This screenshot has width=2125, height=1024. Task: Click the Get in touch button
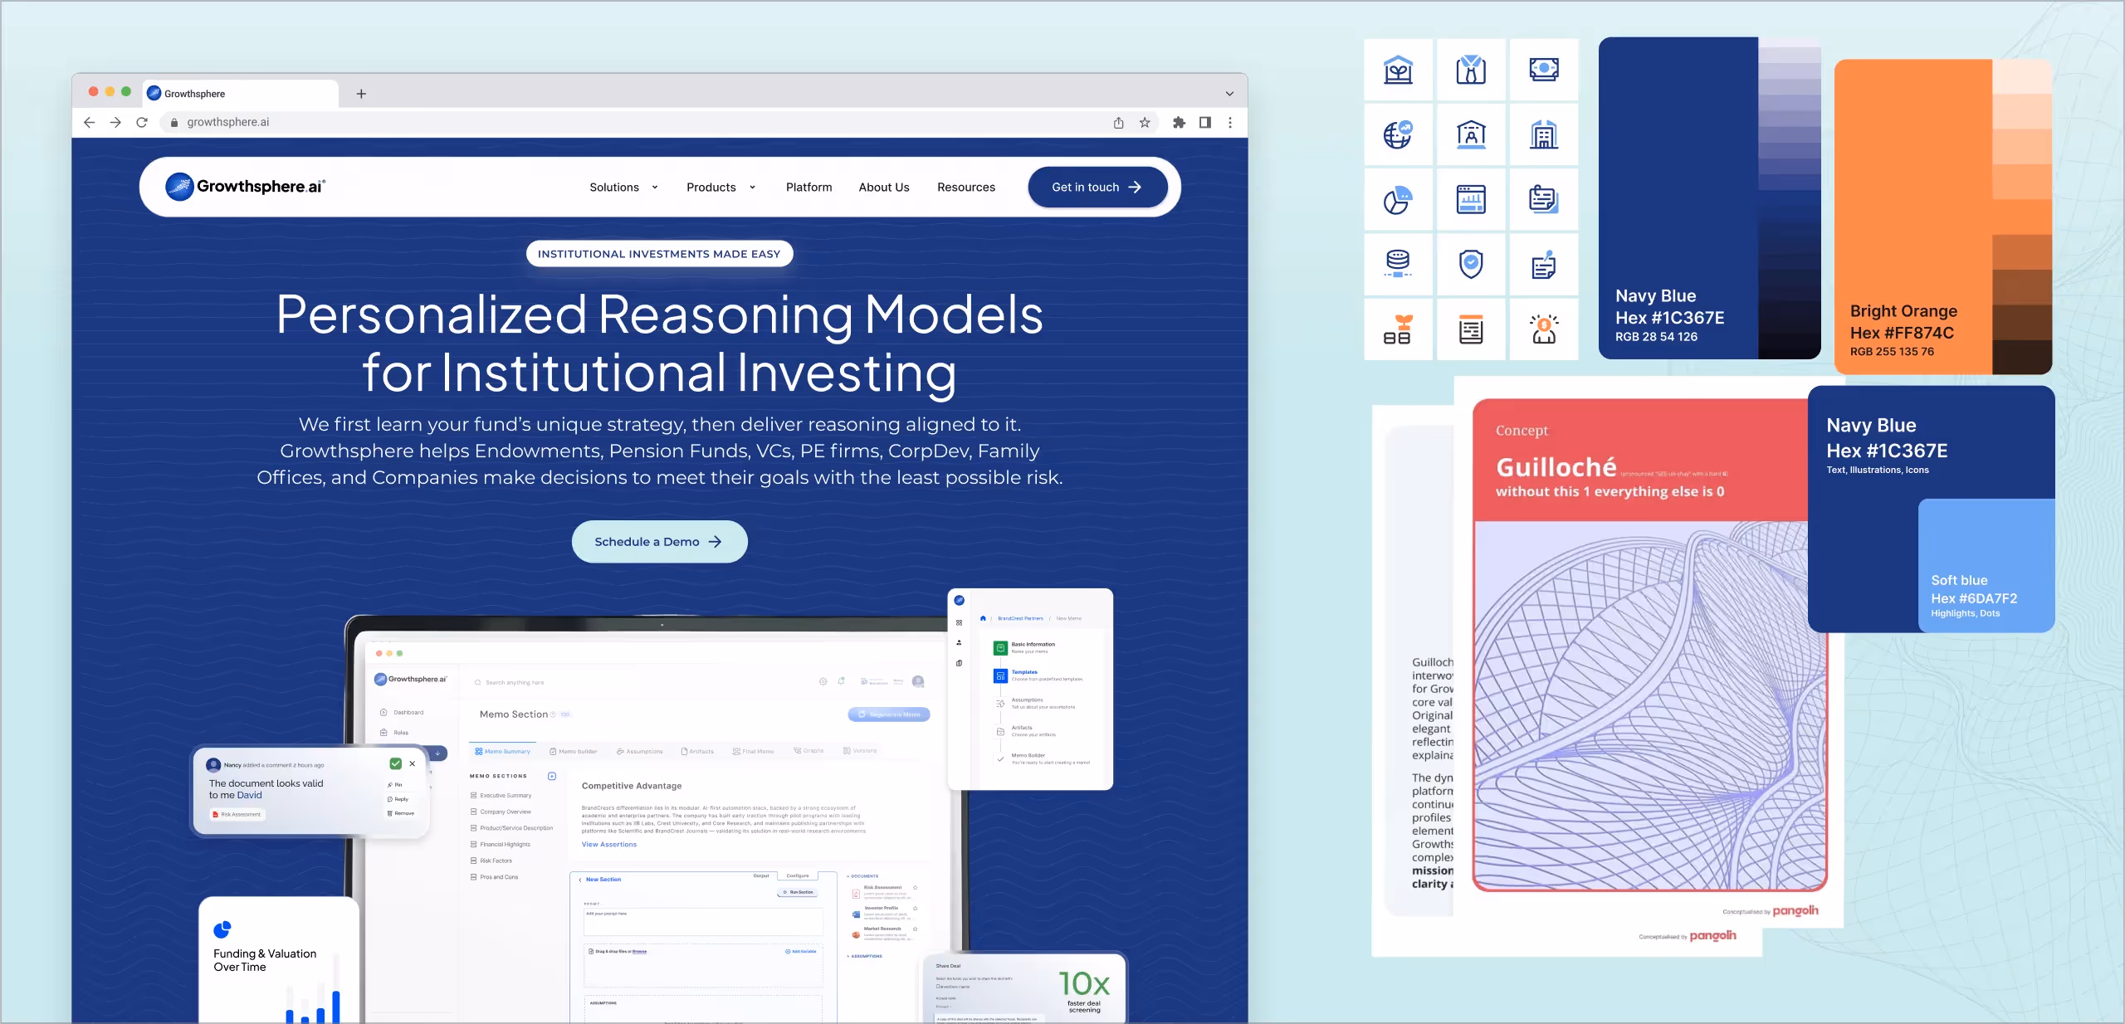pos(1097,188)
